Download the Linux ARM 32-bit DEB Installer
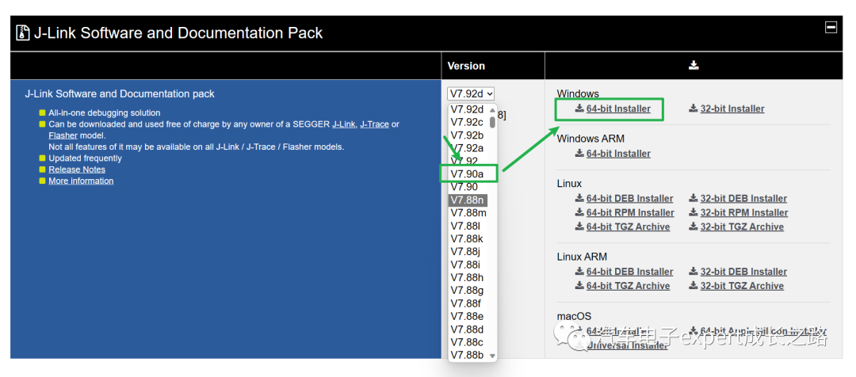The width and height of the screenshot is (856, 377). pyautogui.click(x=743, y=272)
